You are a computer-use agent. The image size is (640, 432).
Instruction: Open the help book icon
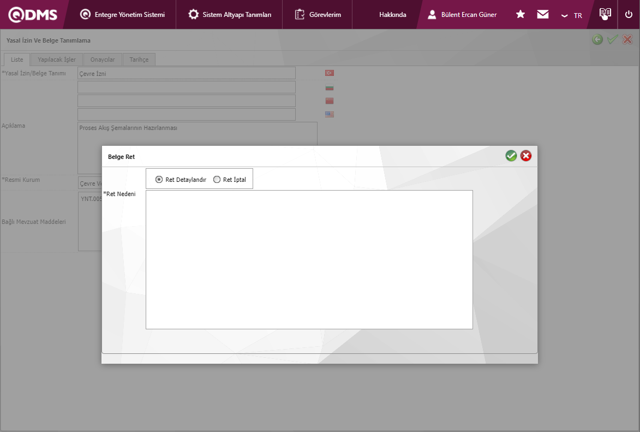(605, 14)
